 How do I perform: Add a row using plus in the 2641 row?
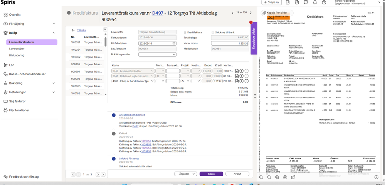(242, 76)
